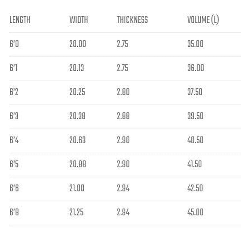Select the 21.00 width value
The width and height of the screenshot is (241, 241).
77,188
